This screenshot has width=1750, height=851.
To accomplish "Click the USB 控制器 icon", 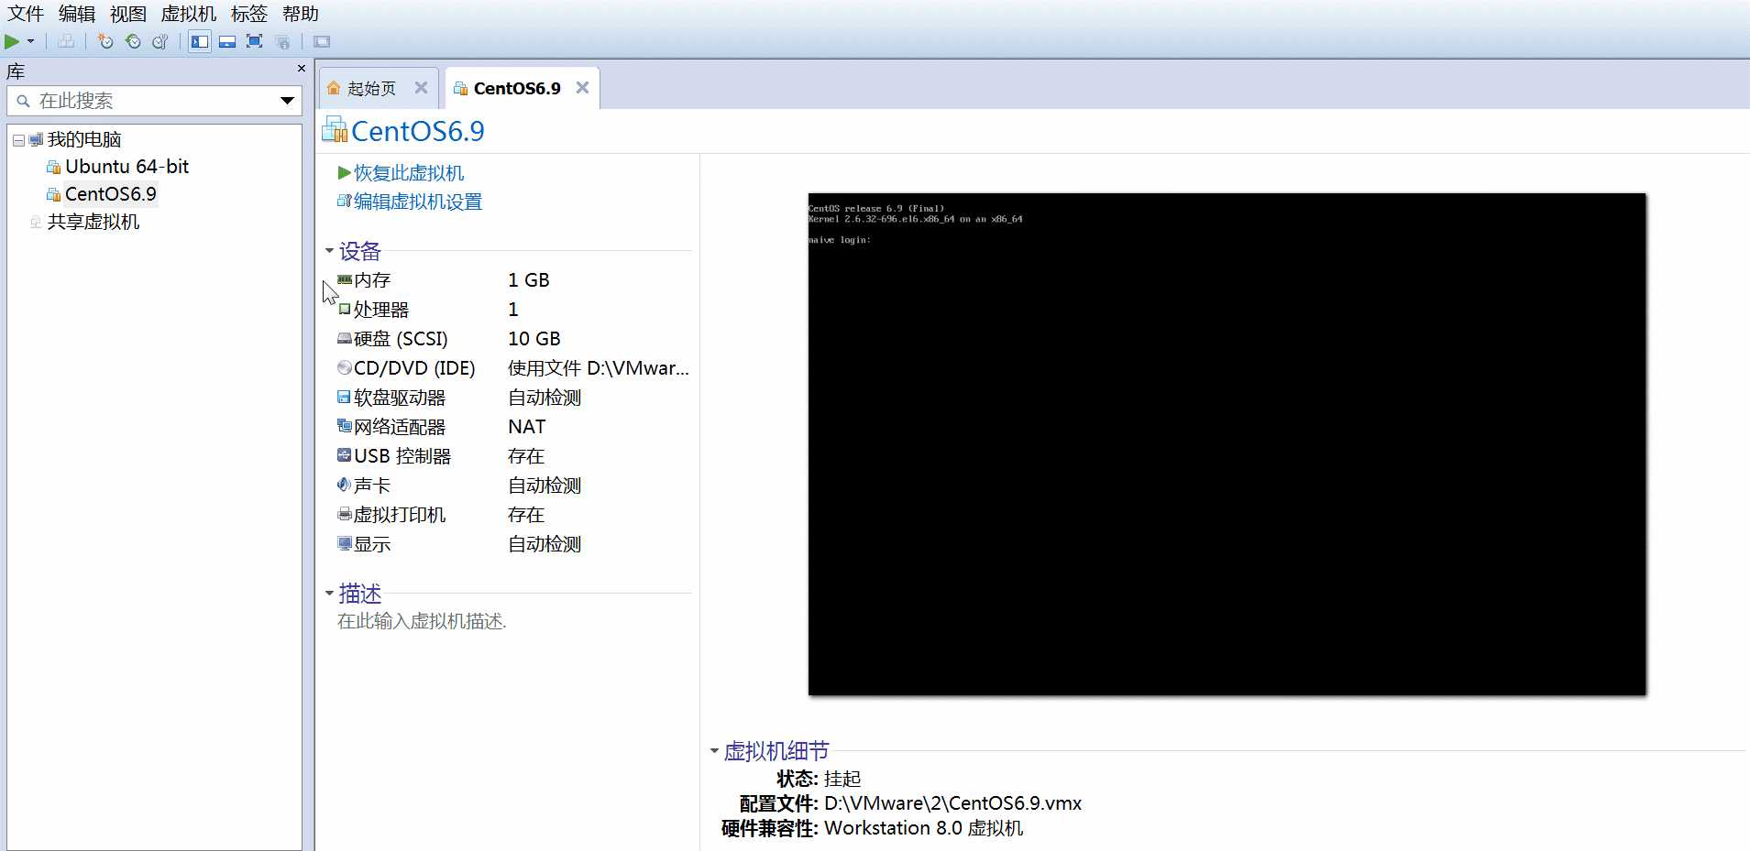I will click(x=345, y=455).
